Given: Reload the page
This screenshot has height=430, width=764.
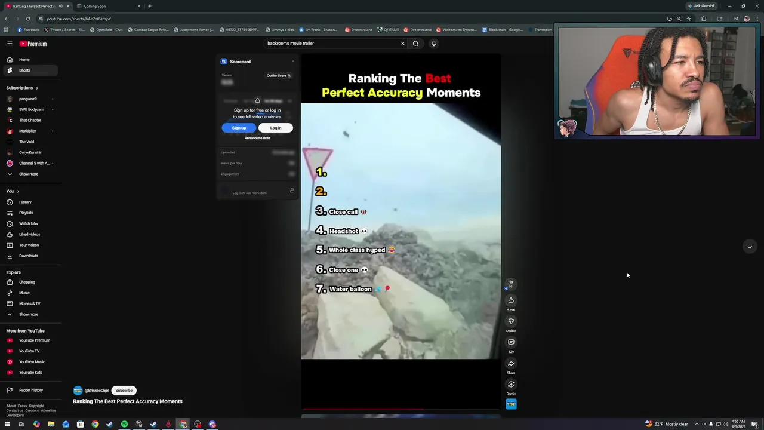Looking at the screenshot, I should (27, 19).
